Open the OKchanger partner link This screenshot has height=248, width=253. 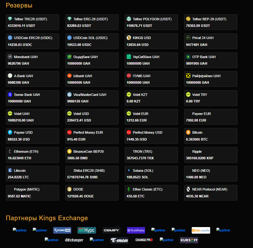[74, 240]
